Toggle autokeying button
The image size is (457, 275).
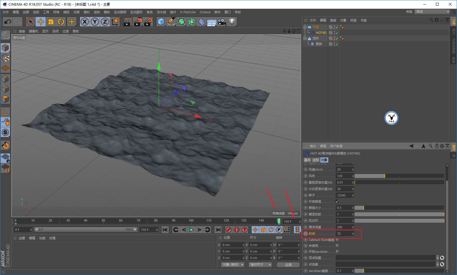coord(237,230)
